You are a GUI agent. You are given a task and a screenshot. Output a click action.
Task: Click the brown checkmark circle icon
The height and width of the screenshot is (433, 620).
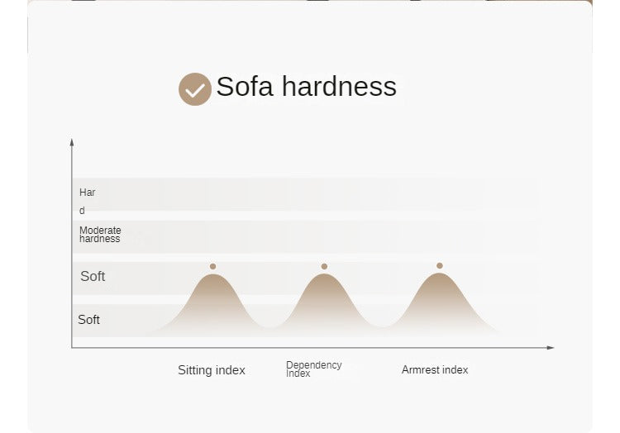pos(195,89)
